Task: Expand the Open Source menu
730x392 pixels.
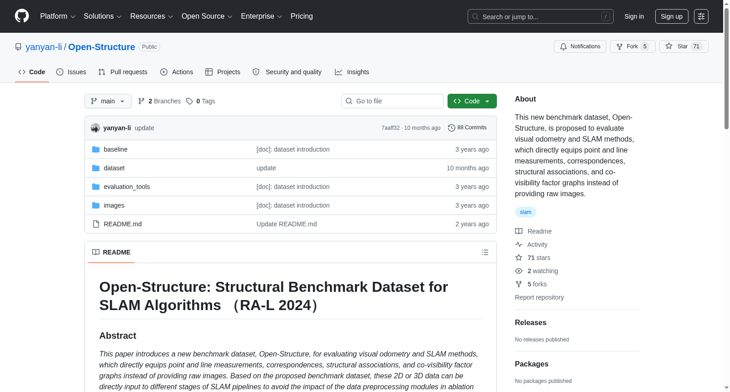Action: pyautogui.click(x=207, y=16)
